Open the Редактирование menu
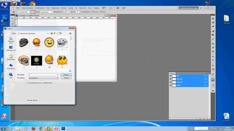Viewport: 234px width, 131px height. pos(27,8)
